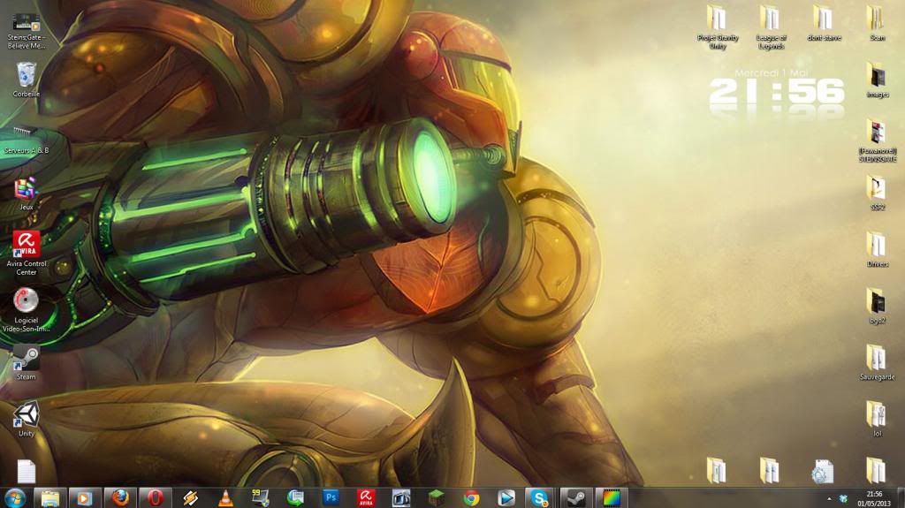905x508 pixels.
Task: Launch Avira Control Center from desktop
Action: tap(26, 253)
